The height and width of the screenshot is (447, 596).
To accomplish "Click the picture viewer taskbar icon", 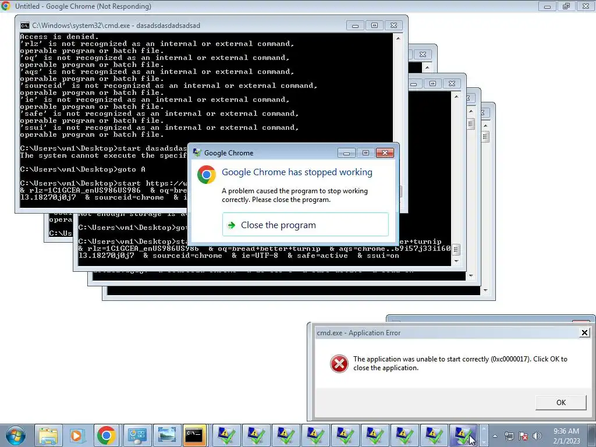I will (x=166, y=435).
